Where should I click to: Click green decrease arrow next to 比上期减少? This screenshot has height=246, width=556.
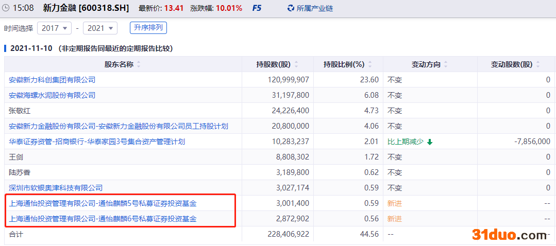coord(430,142)
